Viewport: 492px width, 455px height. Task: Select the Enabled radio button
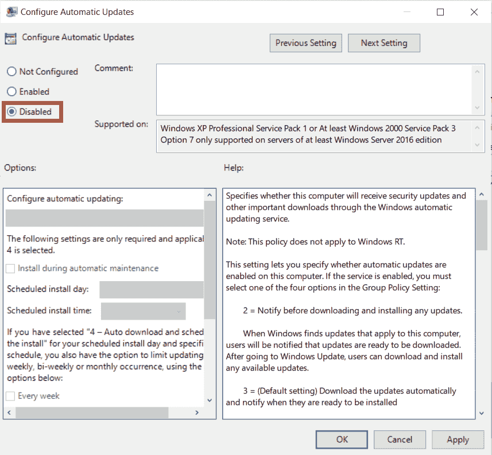(x=11, y=91)
